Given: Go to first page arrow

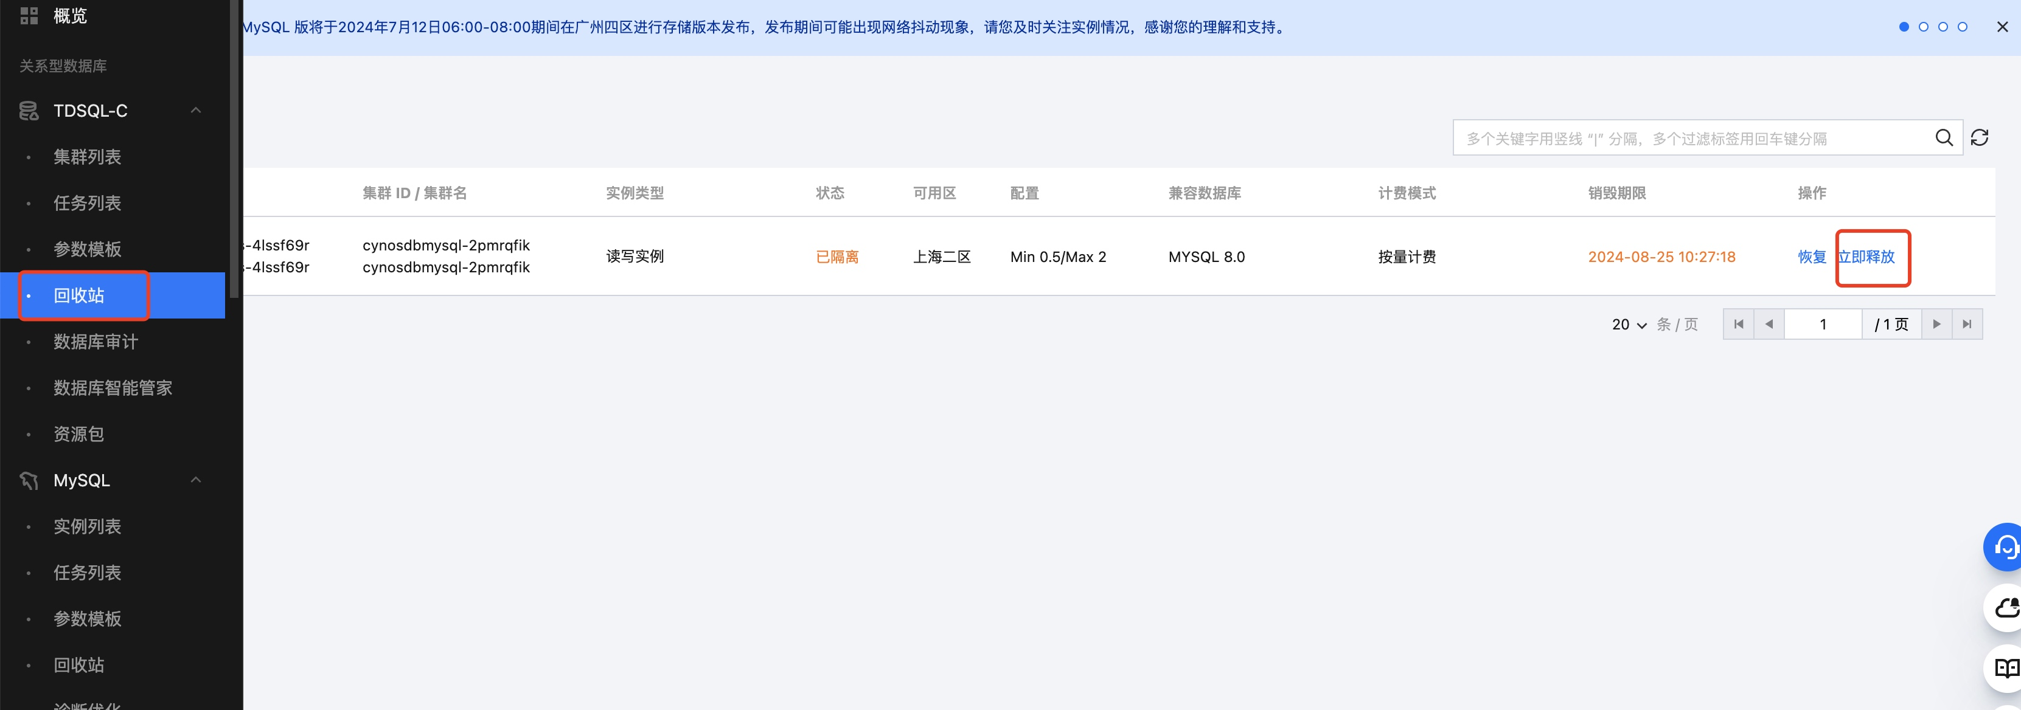Looking at the screenshot, I should pos(1739,323).
